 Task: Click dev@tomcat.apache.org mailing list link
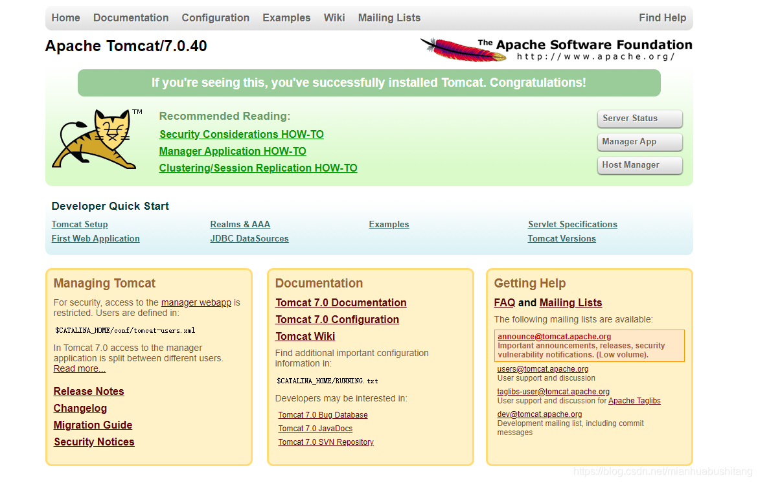point(540,414)
